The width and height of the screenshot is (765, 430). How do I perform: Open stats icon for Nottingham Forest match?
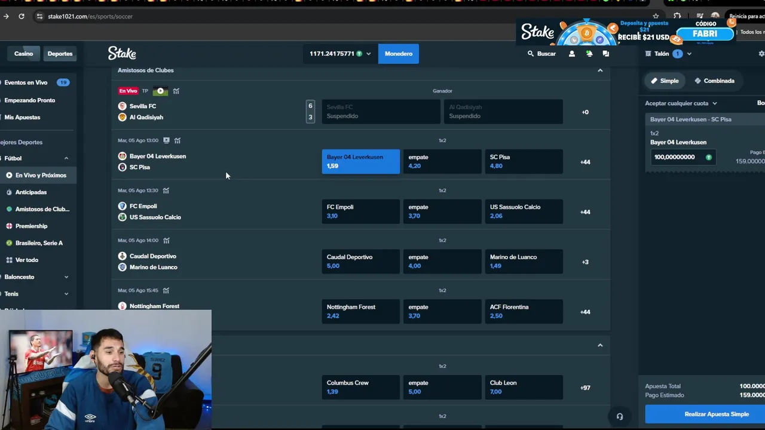(166, 290)
